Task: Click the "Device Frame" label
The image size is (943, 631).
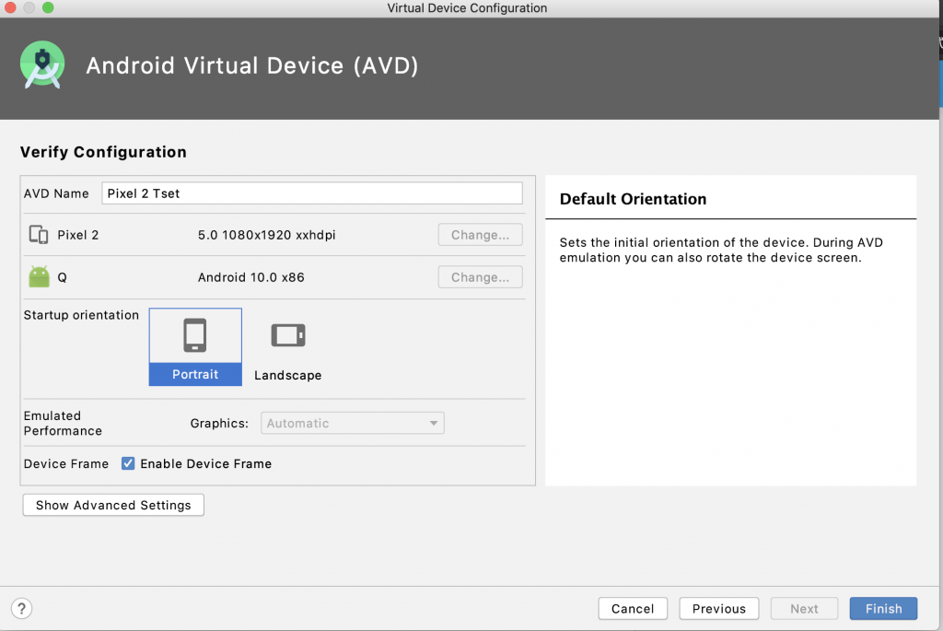Action: pos(66,463)
